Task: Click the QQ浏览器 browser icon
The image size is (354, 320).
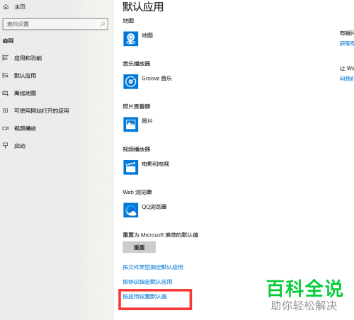Action: point(131,210)
